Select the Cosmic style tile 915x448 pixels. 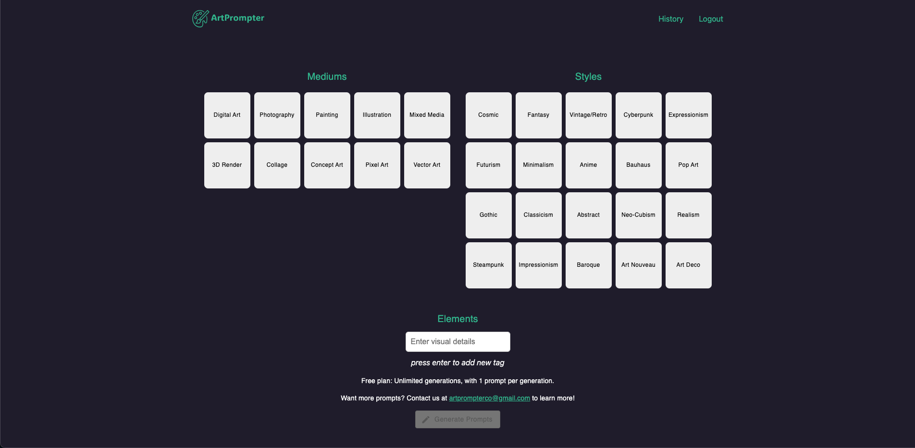point(489,115)
